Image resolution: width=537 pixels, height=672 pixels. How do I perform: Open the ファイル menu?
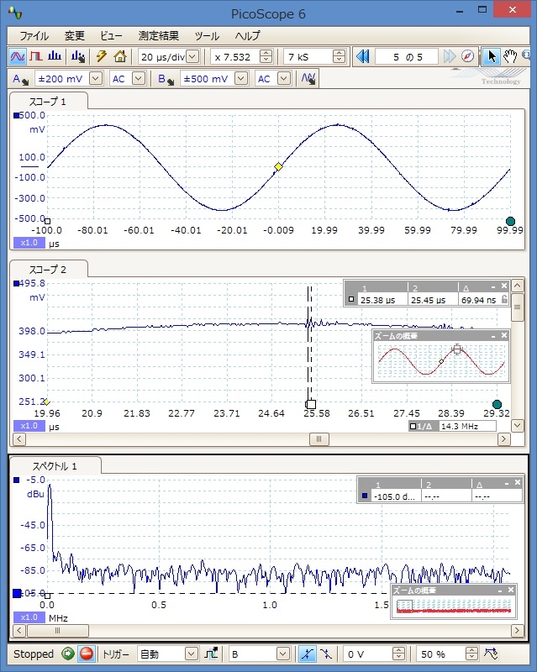coord(34,36)
